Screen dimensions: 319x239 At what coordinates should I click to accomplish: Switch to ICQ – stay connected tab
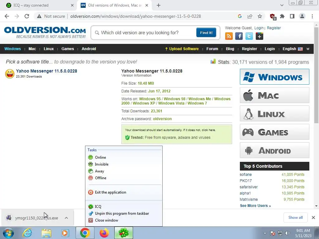pos(39,5)
